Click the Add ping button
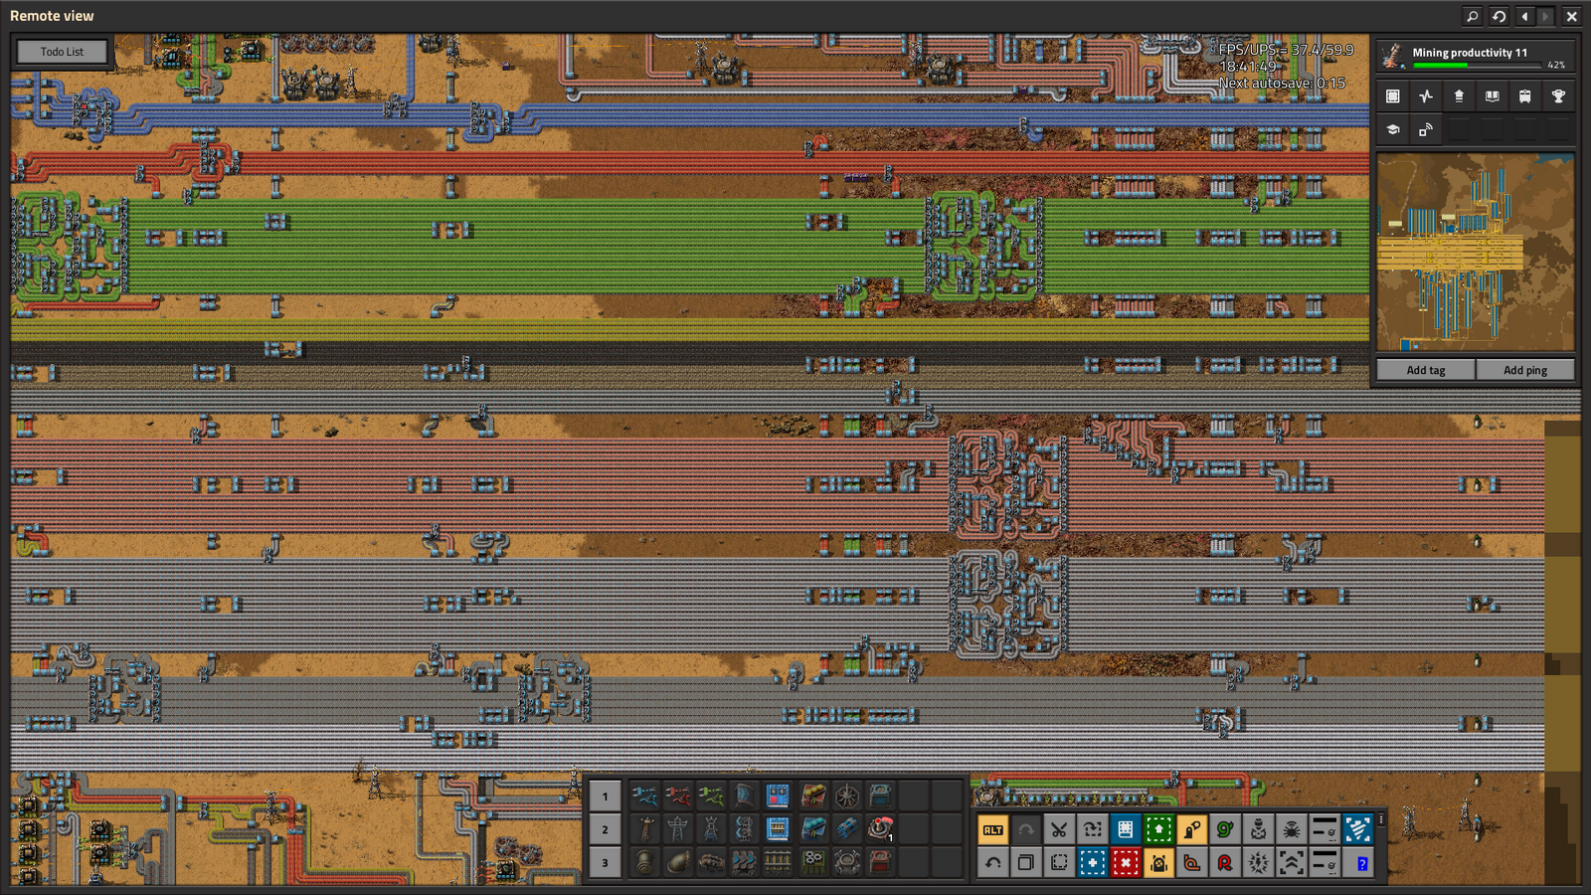This screenshot has height=895, width=1591. pos(1524,370)
